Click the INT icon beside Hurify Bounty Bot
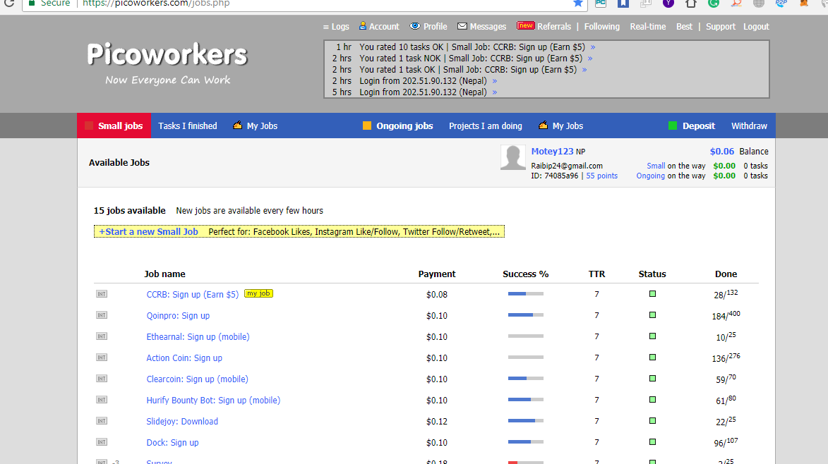This screenshot has height=464, width=828. pos(102,400)
